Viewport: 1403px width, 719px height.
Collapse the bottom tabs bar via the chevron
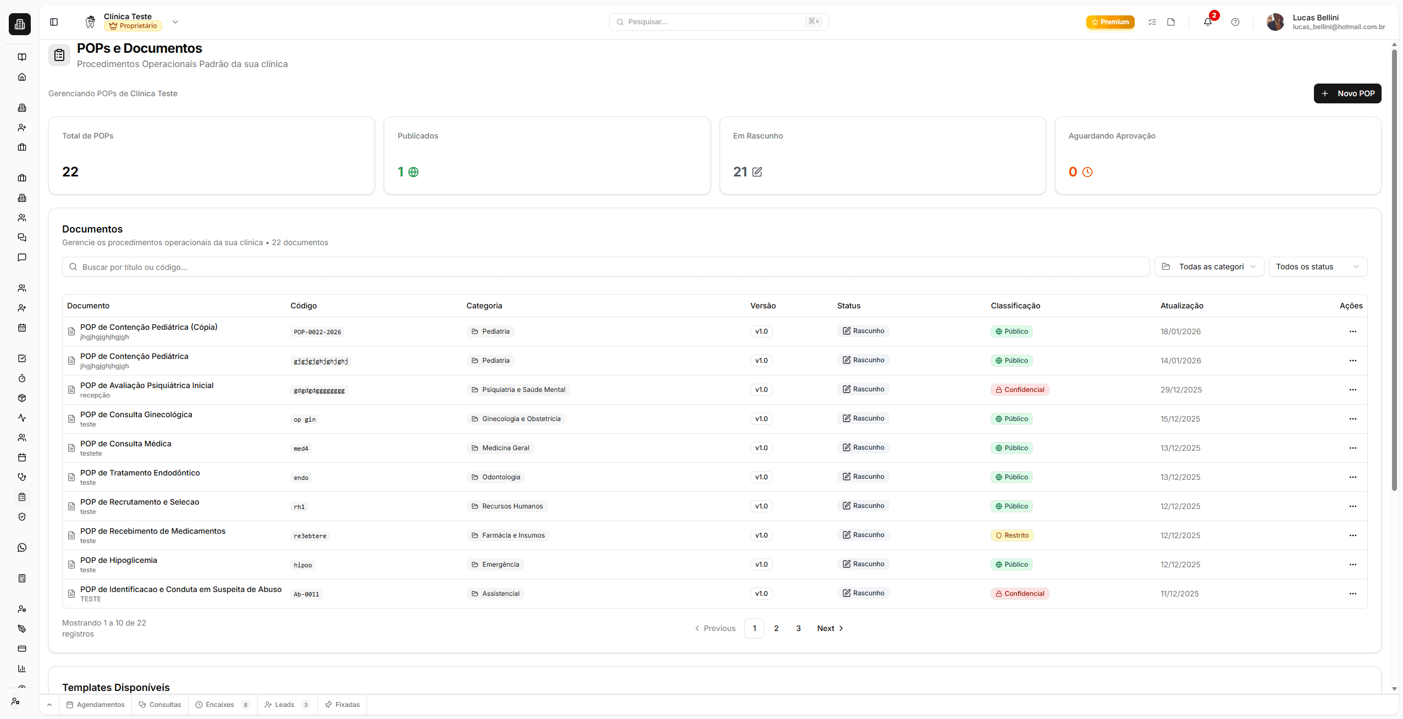pyautogui.click(x=48, y=704)
